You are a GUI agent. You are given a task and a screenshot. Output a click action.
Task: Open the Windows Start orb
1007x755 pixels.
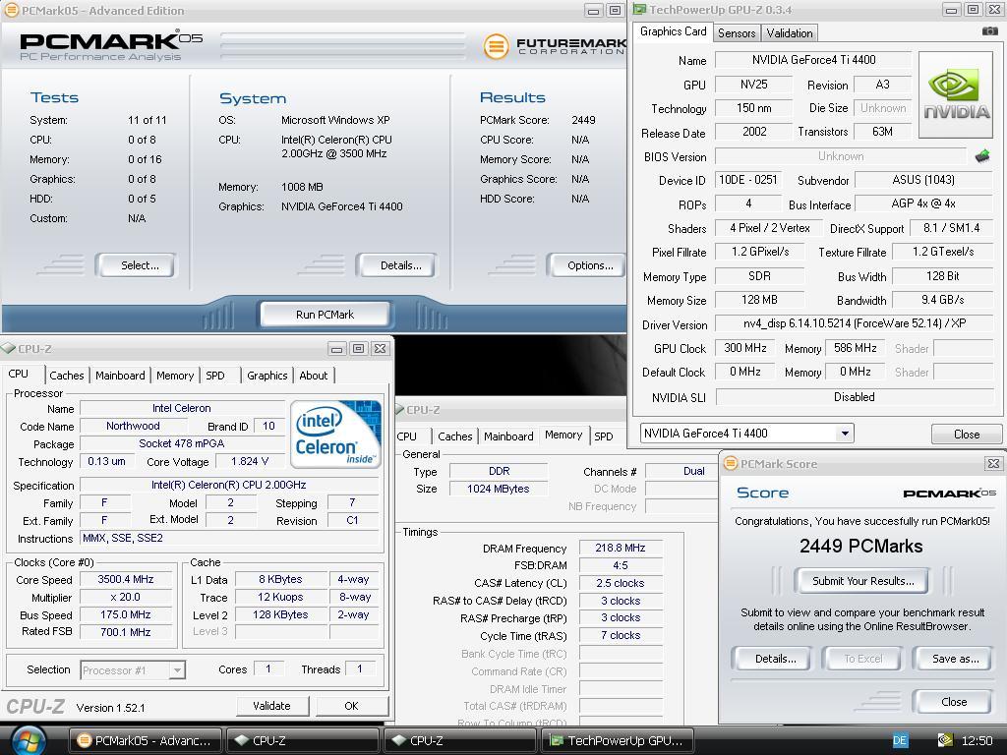click(x=29, y=740)
